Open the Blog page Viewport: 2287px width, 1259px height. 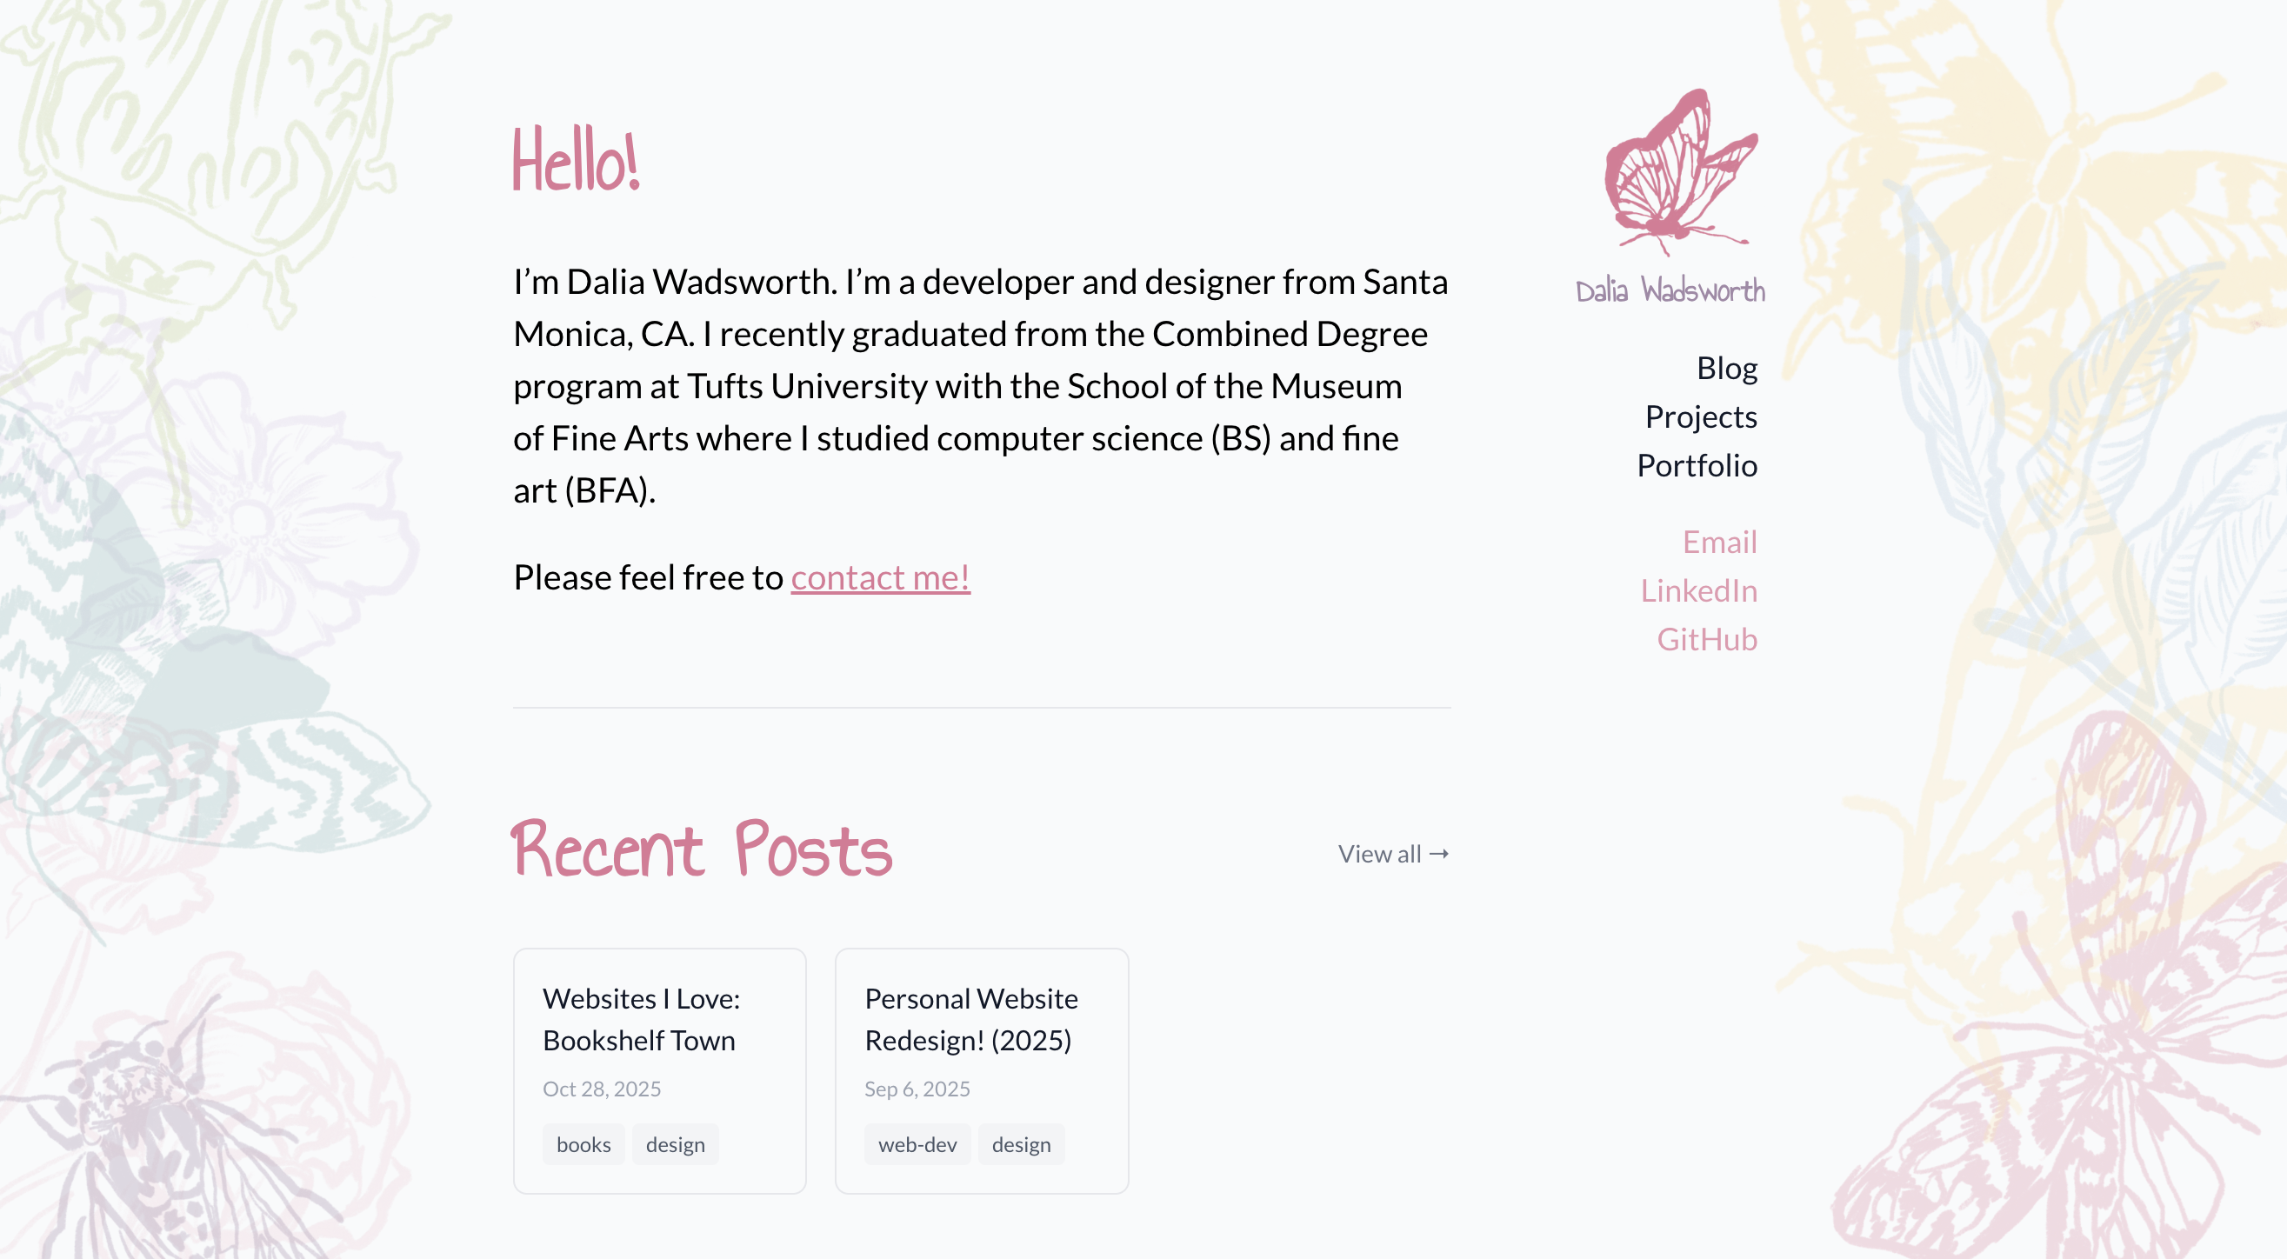[1726, 368]
